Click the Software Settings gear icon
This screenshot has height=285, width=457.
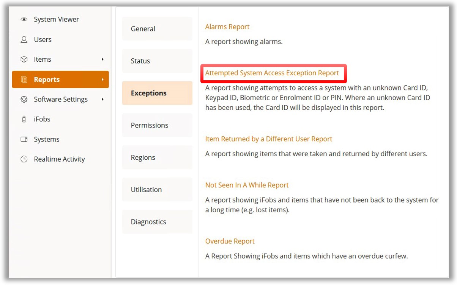coord(24,99)
